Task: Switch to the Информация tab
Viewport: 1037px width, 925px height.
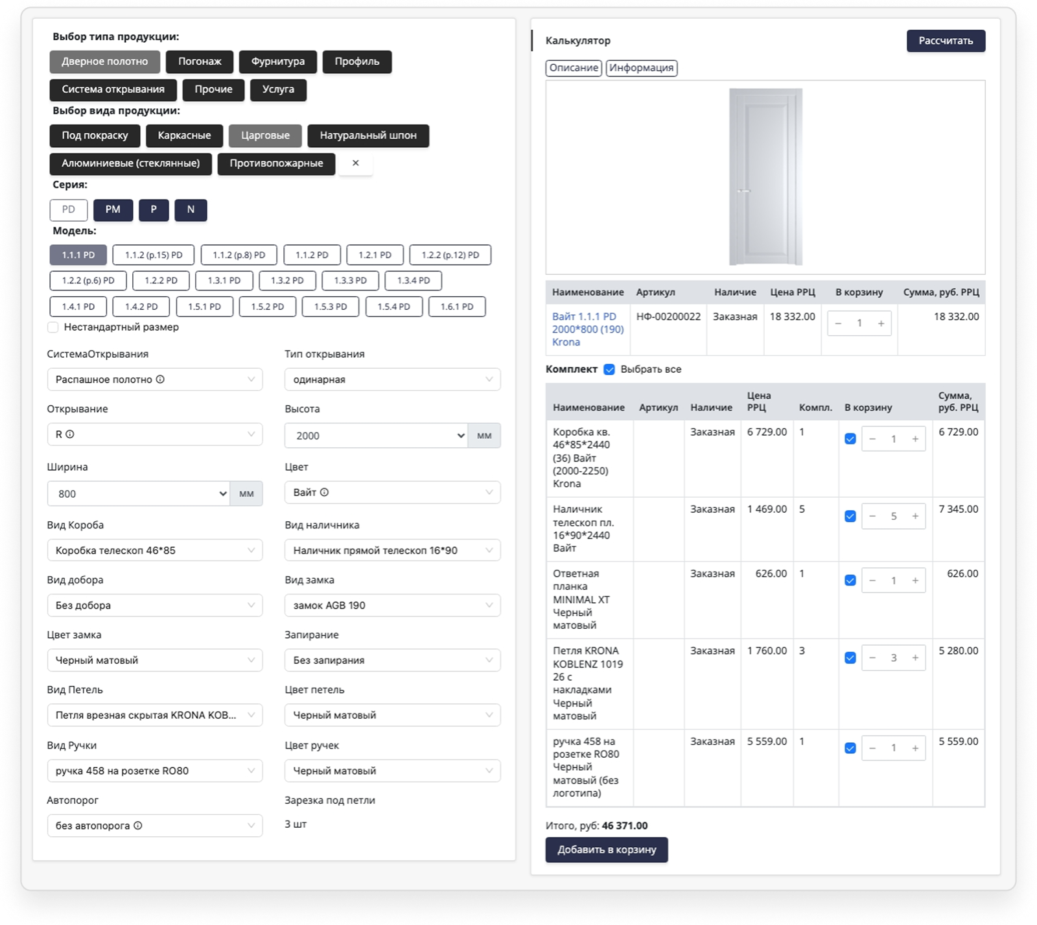Action: (641, 68)
